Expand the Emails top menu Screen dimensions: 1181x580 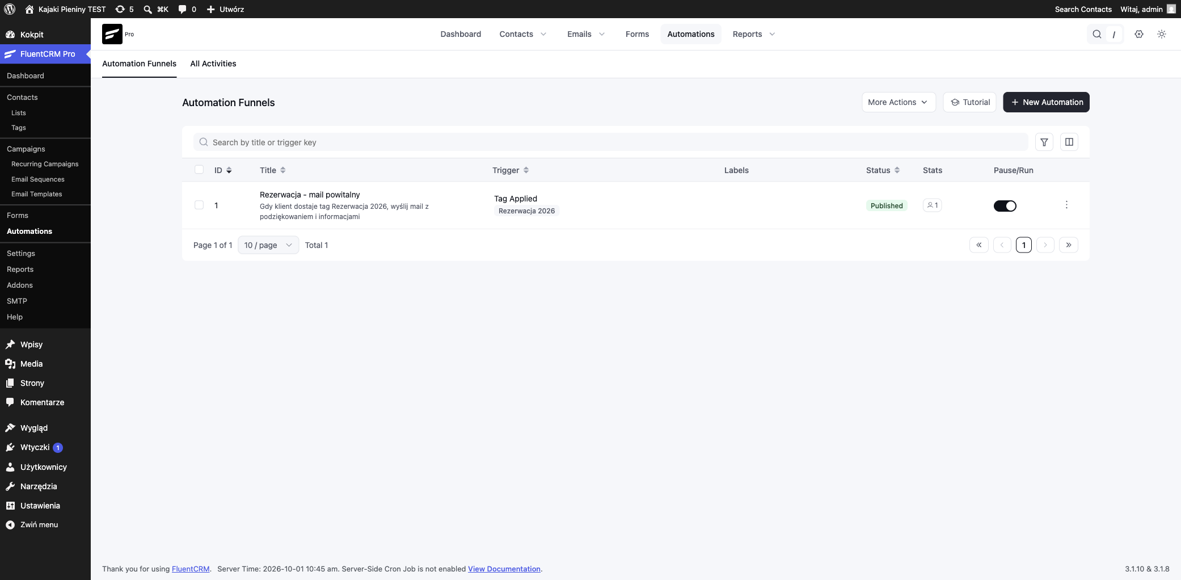(x=586, y=34)
